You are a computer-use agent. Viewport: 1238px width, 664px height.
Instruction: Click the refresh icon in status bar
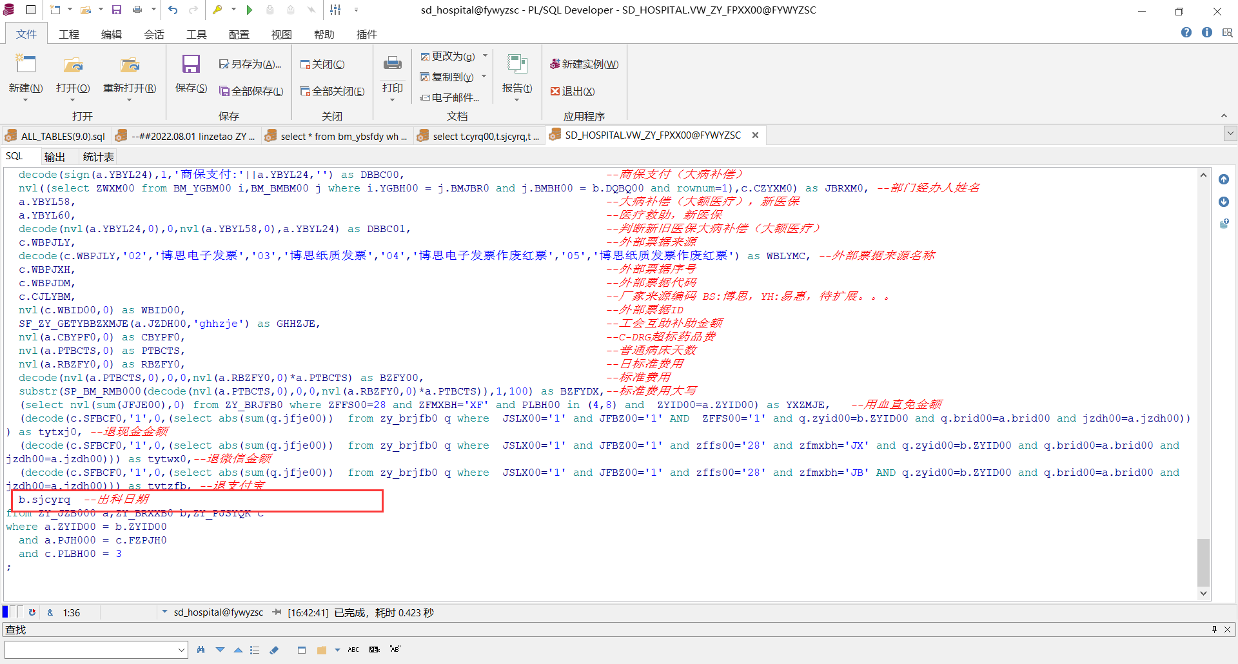pyautogui.click(x=32, y=612)
